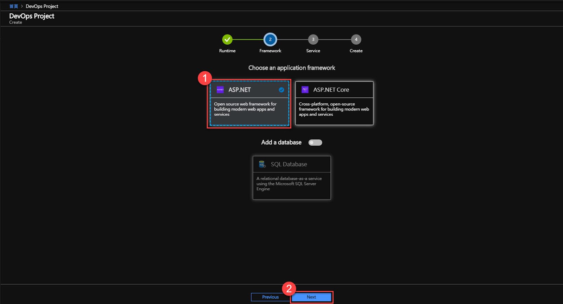Click the 'DevOps Project' page title
Image resolution: width=563 pixels, height=304 pixels.
[x=32, y=16]
